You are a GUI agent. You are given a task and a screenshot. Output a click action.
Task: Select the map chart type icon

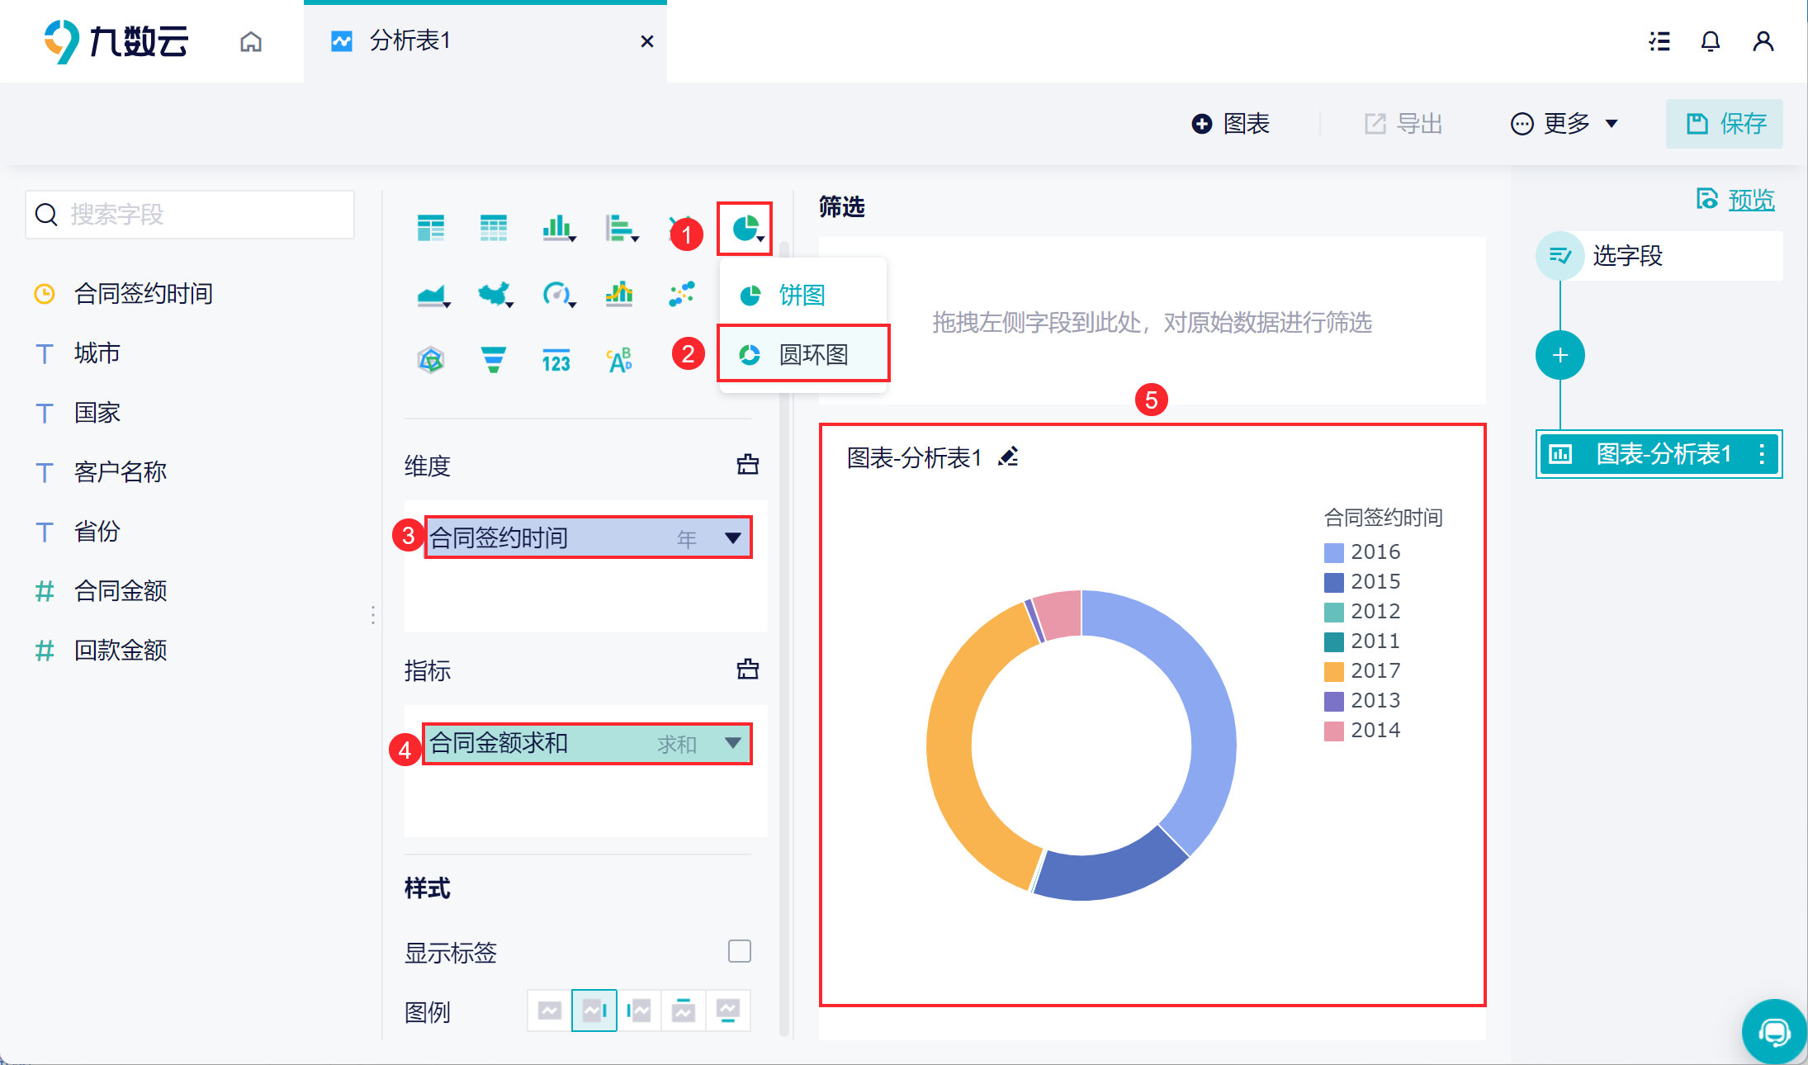pos(495,294)
